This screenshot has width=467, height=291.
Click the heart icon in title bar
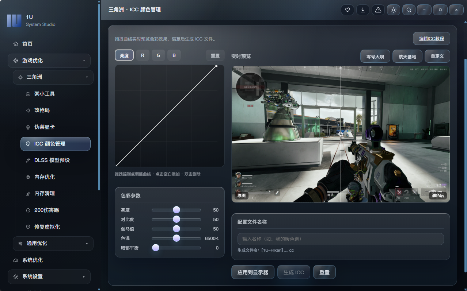coord(347,10)
